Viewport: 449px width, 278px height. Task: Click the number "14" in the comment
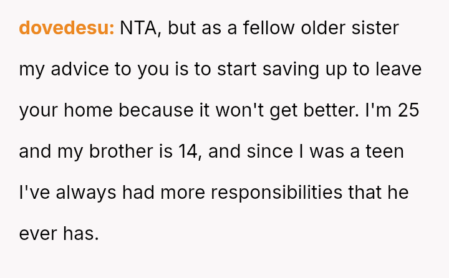point(189,151)
